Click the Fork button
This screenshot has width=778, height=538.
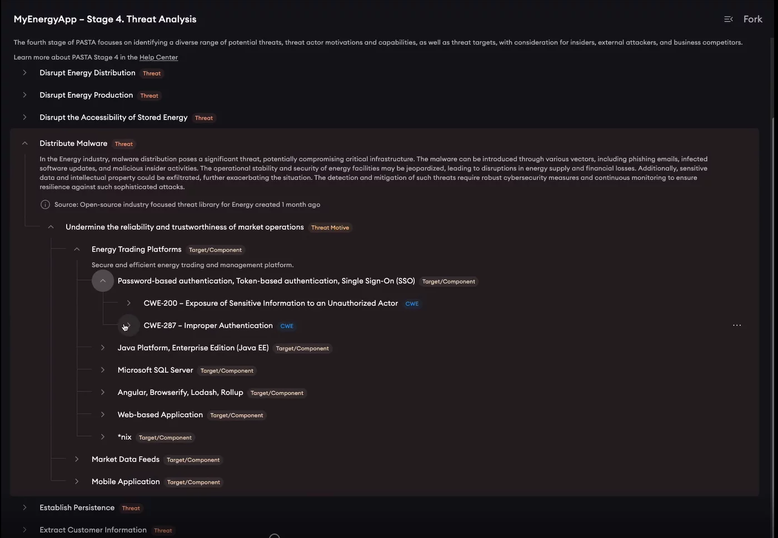[752, 19]
